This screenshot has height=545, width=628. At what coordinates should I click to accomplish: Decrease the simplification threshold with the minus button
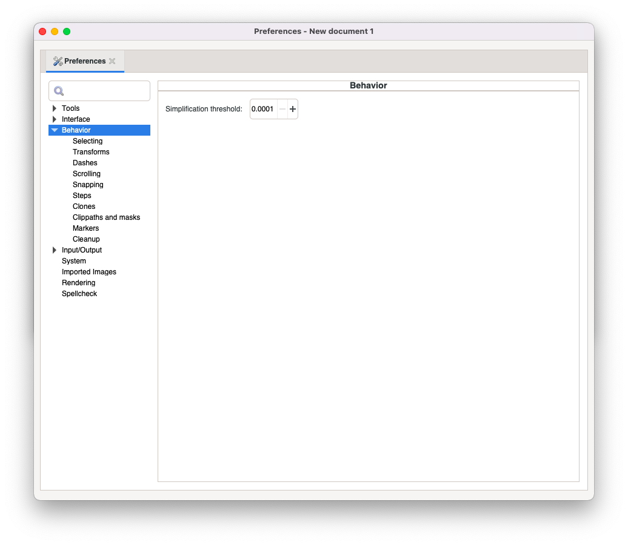pos(282,108)
